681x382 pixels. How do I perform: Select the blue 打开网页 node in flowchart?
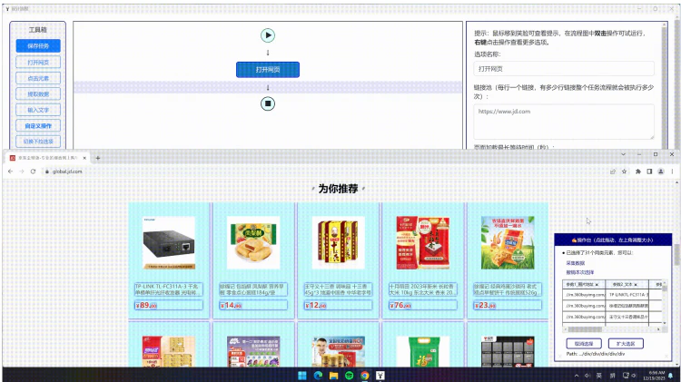(x=268, y=70)
